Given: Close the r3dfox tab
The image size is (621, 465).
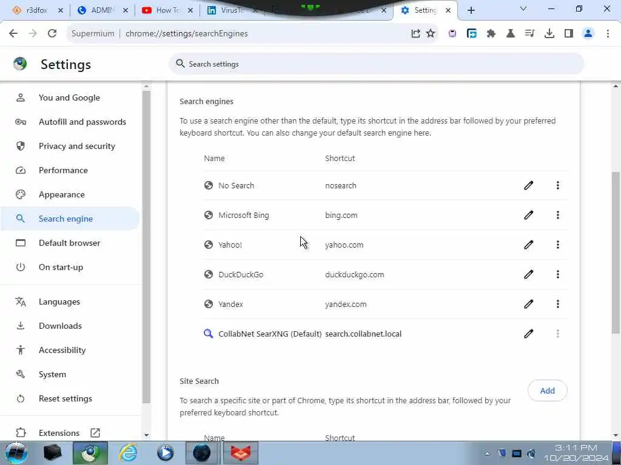Looking at the screenshot, I should coord(60,10).
